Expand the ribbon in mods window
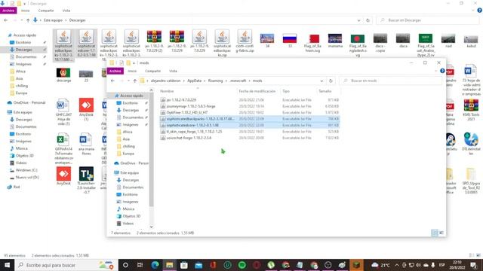 click(435, 71)
